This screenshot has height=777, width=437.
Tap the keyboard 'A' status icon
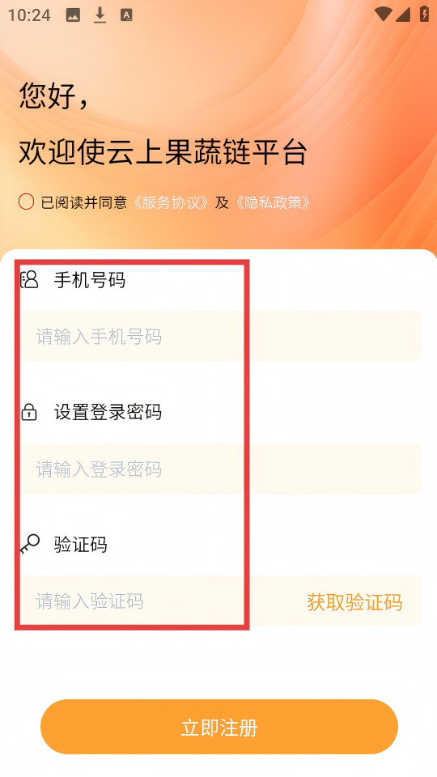click(x=127, y=15)
